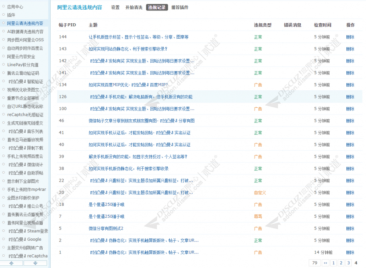Click the sidebar scroll up arrow
Viewport: 366px width, 268px height.
(x=11, y=263)
